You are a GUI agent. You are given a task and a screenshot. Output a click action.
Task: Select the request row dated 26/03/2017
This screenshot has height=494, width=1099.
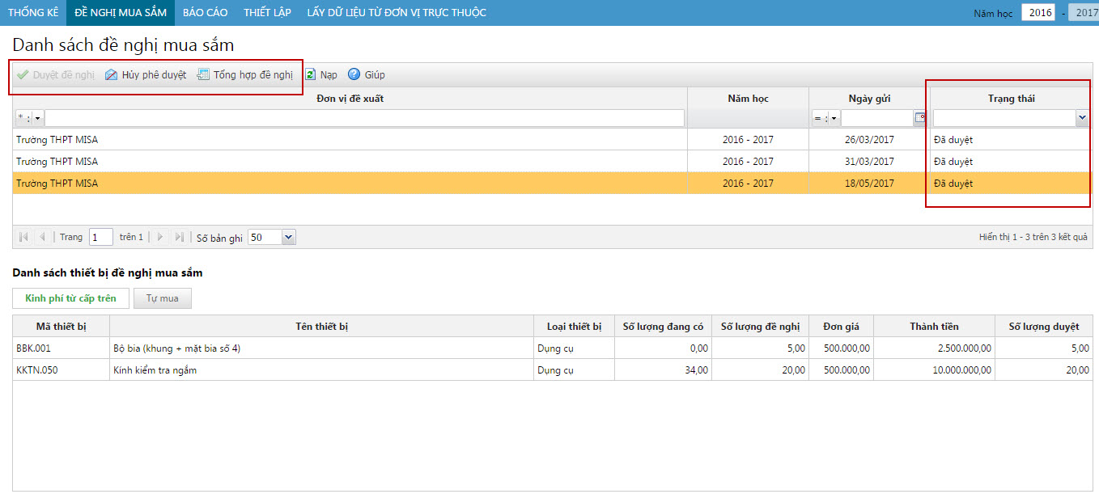point(348,140)
